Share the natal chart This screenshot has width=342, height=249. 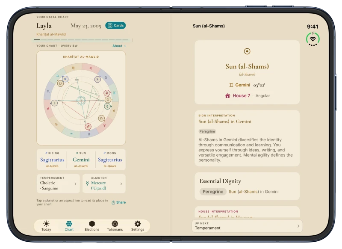click(119, 202)
